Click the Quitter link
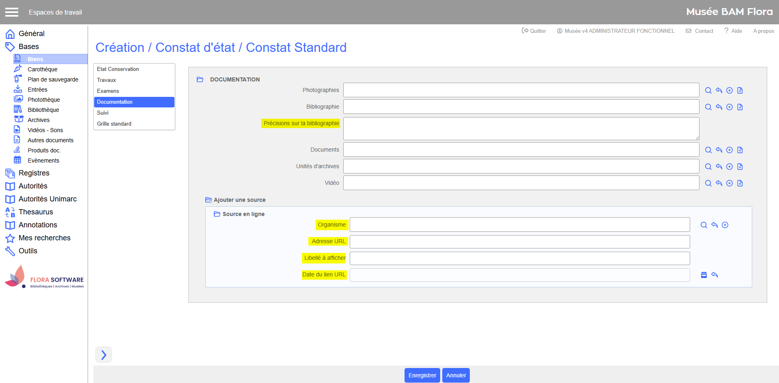The image size is (779, 383). tap(534, 31)
